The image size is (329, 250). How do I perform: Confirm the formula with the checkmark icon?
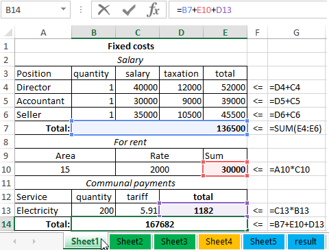[129, 10]
